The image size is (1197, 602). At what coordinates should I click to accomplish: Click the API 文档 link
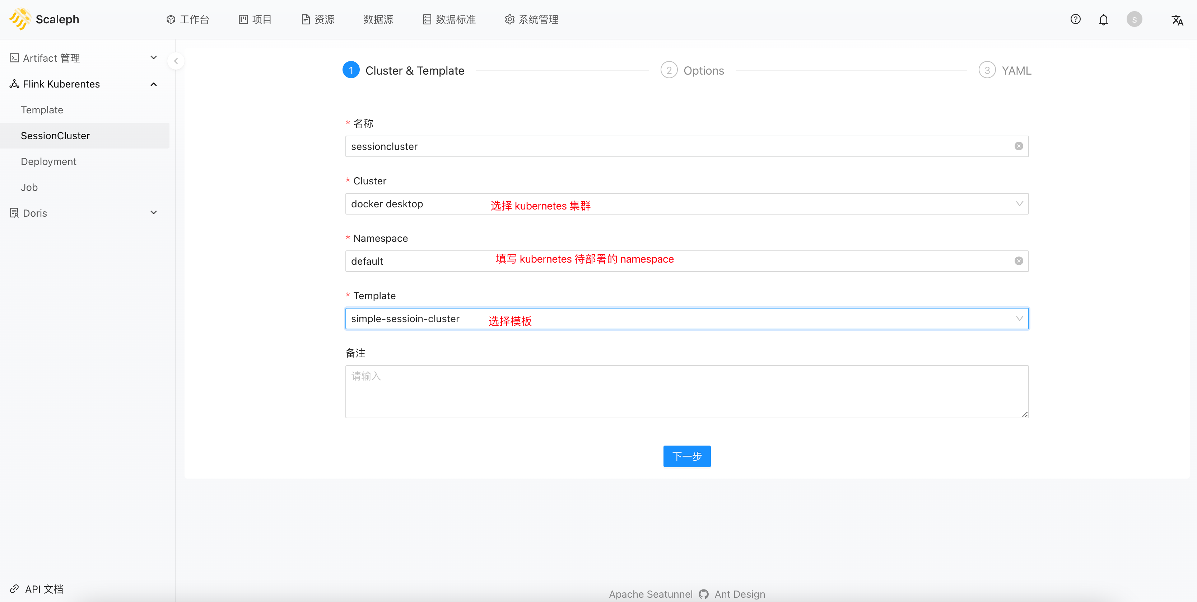(x=45, y=589)
